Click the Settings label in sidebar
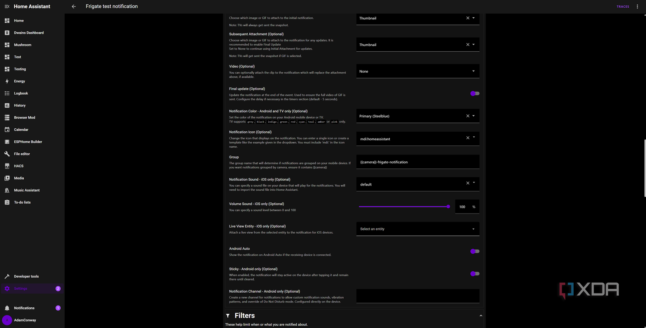This screenshot has height=328, width=646. 21,288
